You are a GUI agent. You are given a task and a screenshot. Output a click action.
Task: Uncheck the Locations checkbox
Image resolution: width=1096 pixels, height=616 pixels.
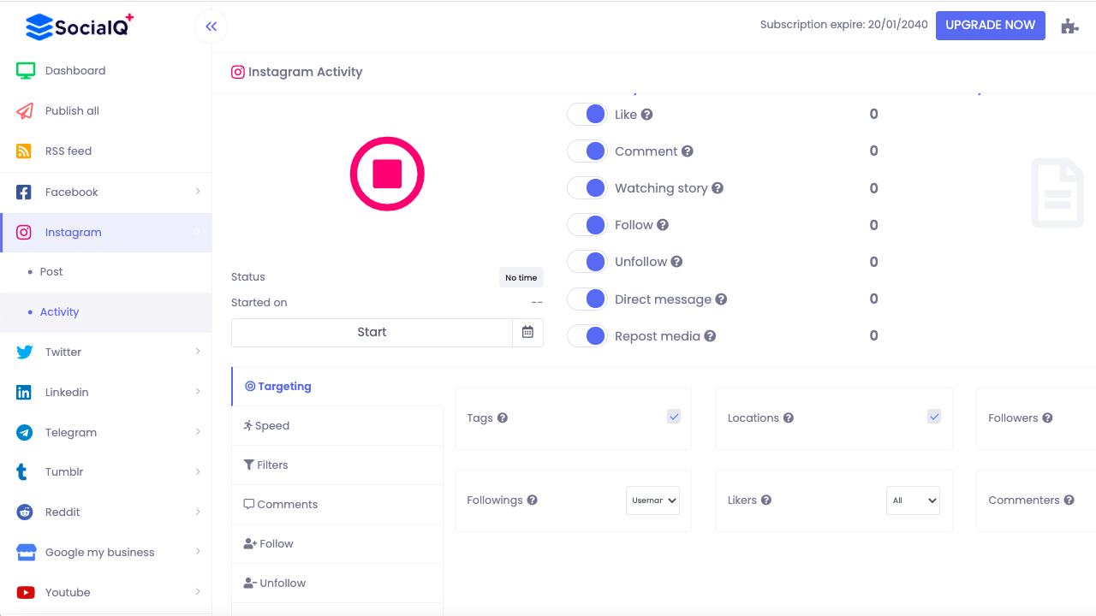[x=934, y=417]
